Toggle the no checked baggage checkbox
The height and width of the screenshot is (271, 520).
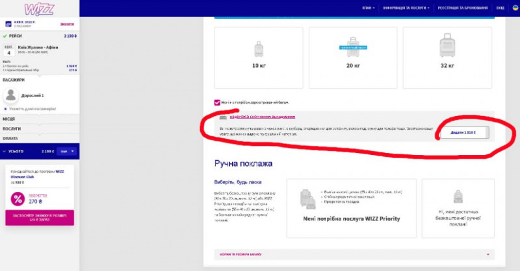pos(217,102)
